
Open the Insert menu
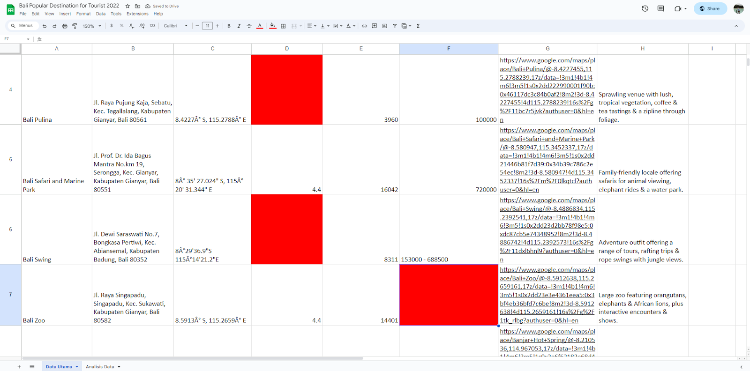[65, 14]
